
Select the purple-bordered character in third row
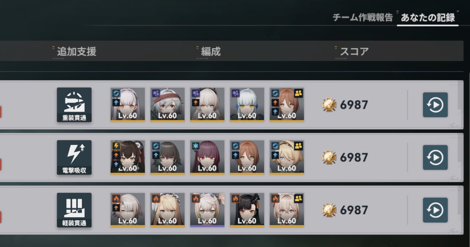tap(207, 210)
